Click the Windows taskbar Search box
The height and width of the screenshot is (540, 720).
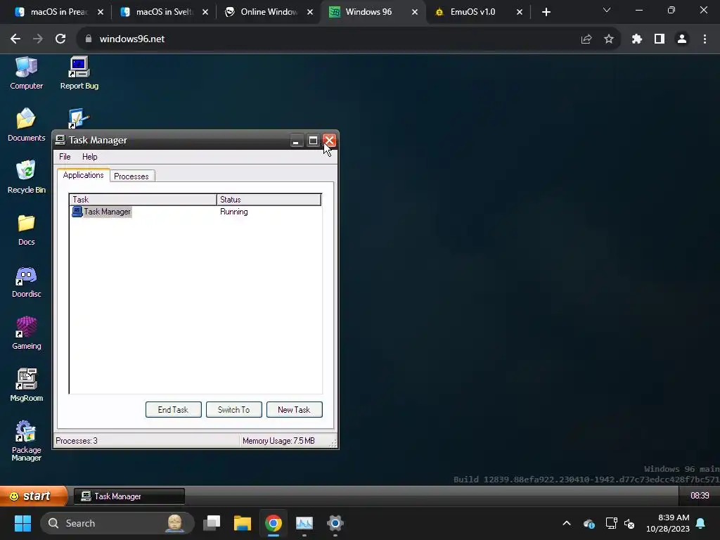tap(117, 523)
